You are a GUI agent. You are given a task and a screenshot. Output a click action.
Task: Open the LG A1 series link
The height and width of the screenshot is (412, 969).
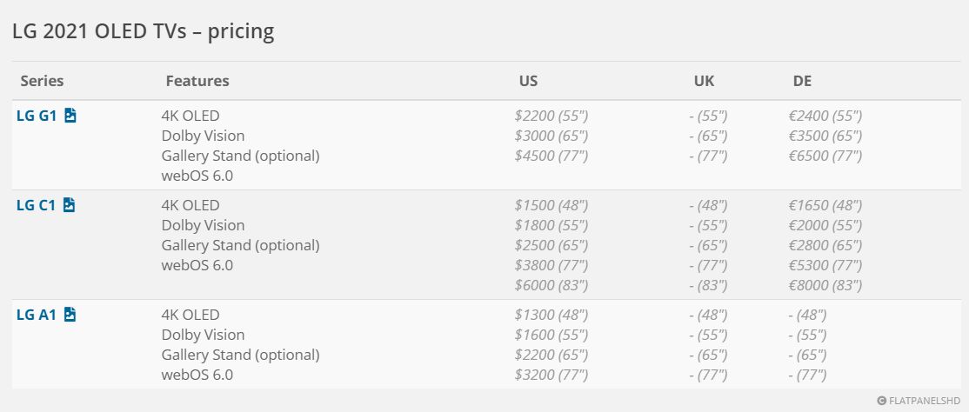[37, 315]
